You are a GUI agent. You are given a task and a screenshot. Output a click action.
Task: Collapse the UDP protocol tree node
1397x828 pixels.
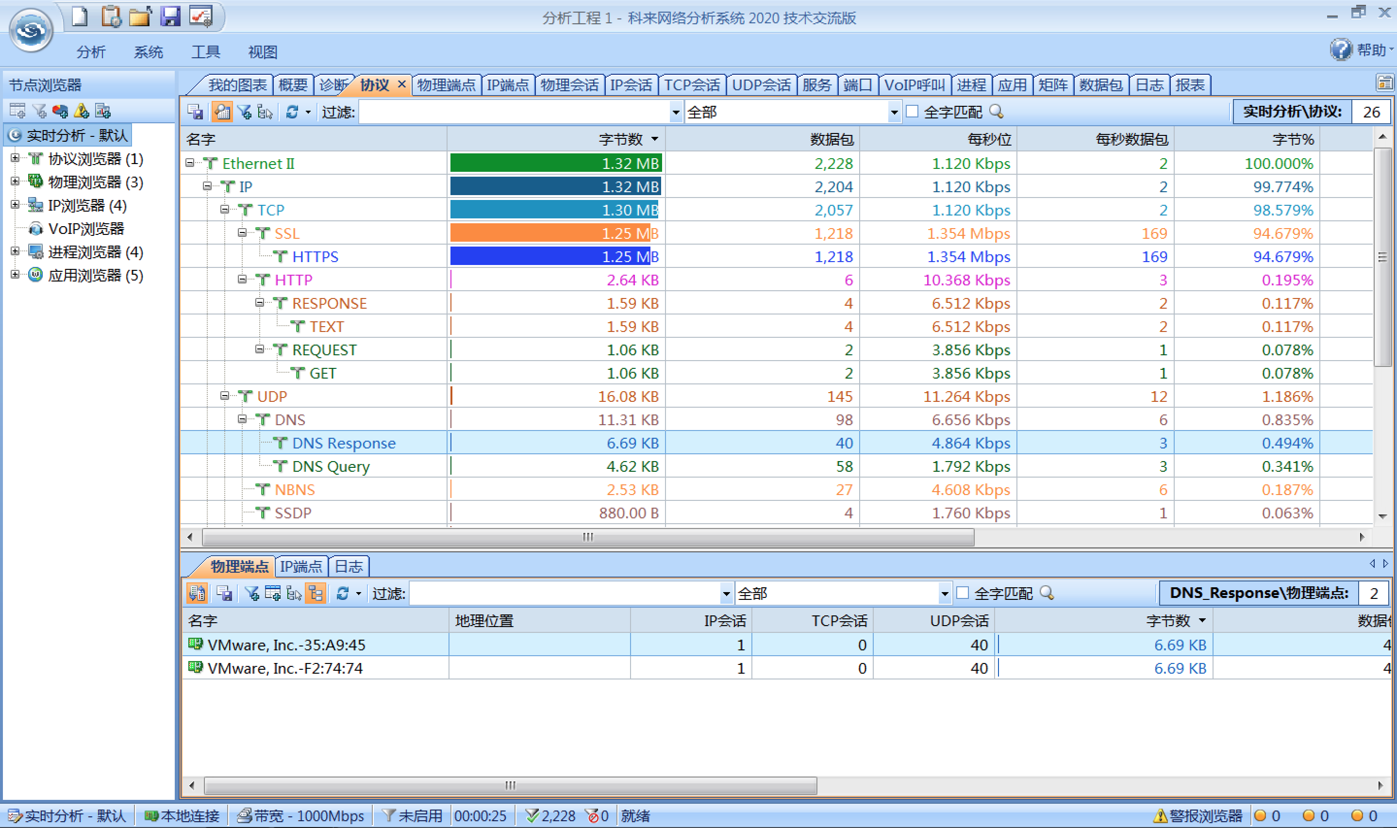point(224,396)
